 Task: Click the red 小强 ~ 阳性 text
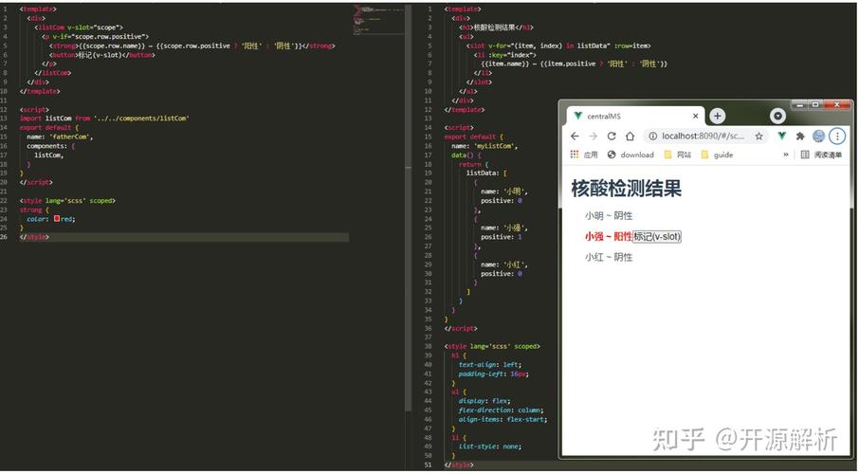point(608,236)
